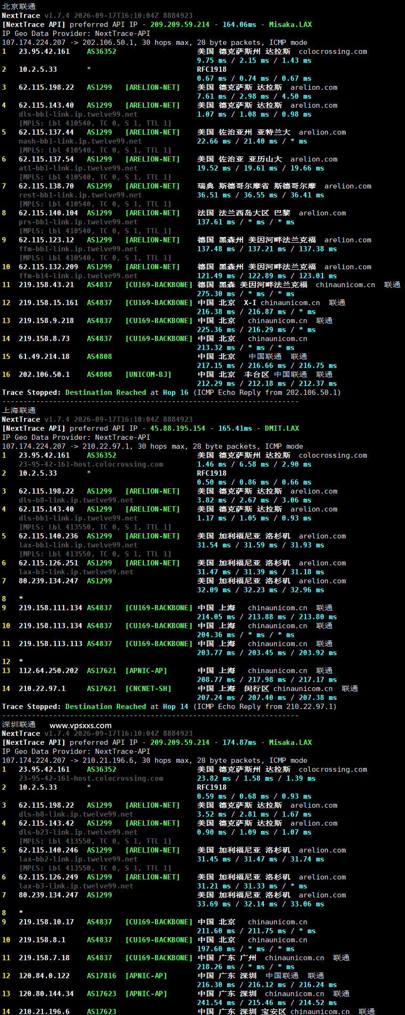The width and height of the screenshot is (405, 1015).
Task: Click hostname dls-b23-link.ip.twelve99.net
Action: coord(78,832)
